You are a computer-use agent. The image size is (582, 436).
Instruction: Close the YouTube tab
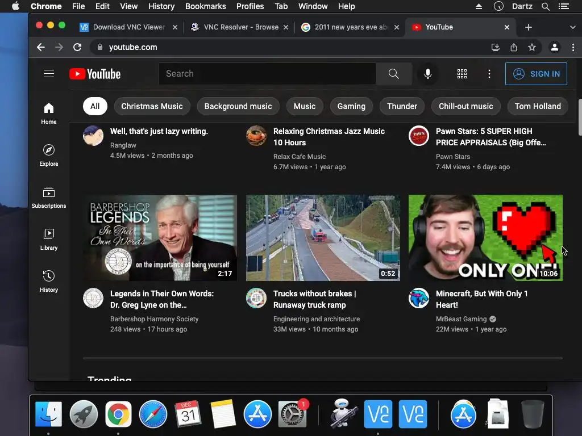click(507, 27)
